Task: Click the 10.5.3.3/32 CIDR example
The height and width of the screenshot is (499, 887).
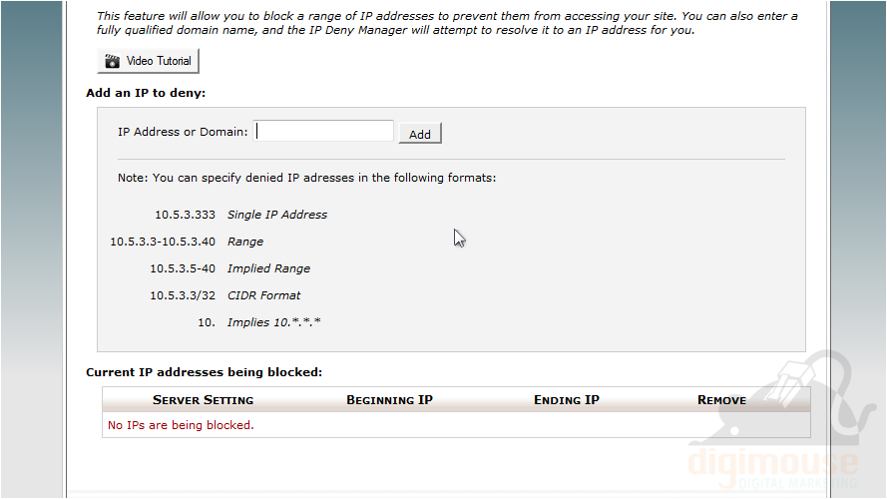Action: 183,295
